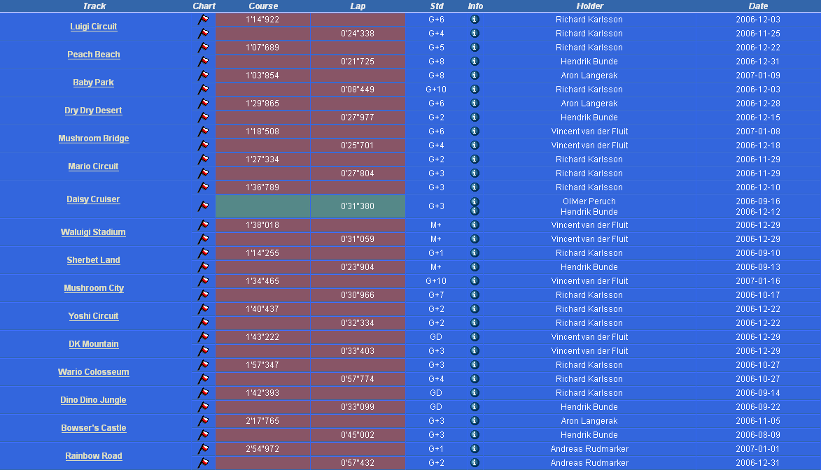
Task: Show info for DK Mountain lap 0'33"403
Action: point(475,350)
